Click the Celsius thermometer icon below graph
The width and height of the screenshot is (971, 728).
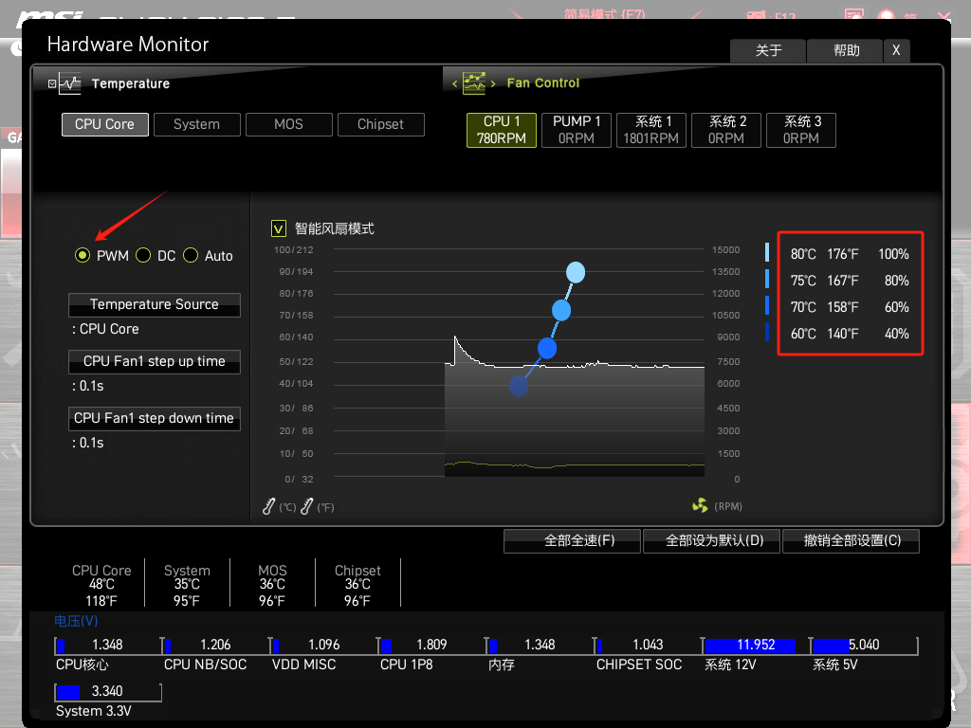[x=269, y=507]
